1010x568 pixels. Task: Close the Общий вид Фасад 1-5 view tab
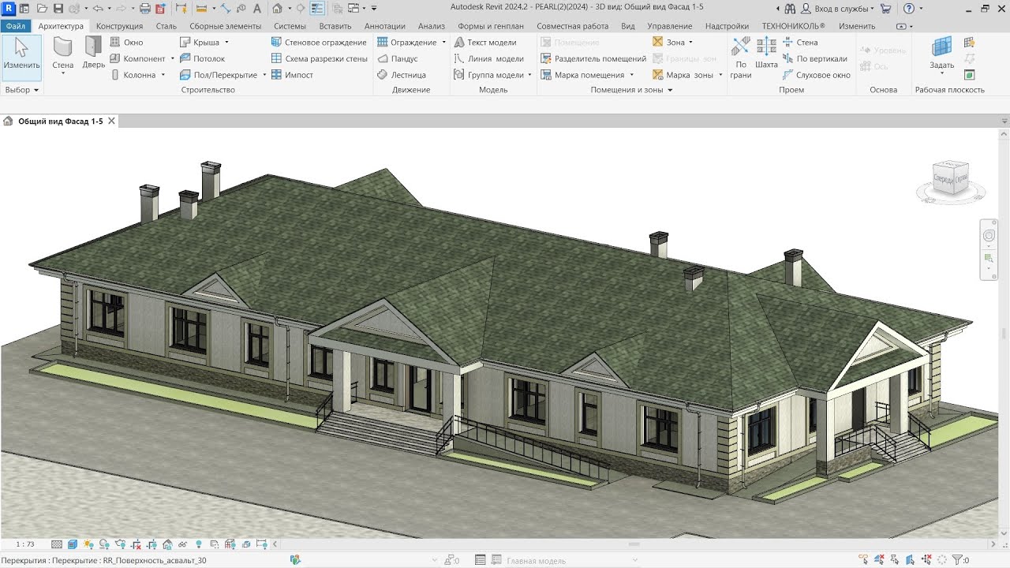[111, 121]
